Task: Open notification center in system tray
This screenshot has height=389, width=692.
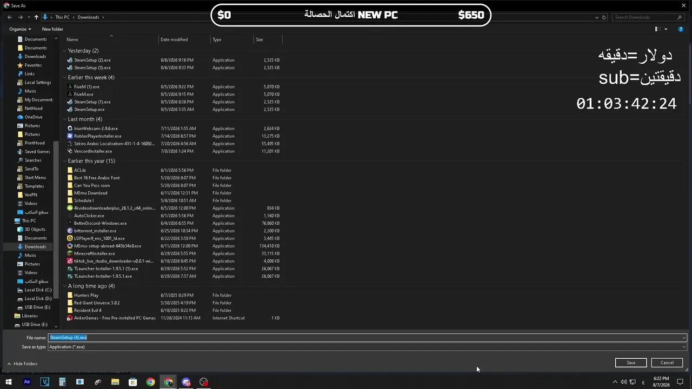Action: coord(680,382)
